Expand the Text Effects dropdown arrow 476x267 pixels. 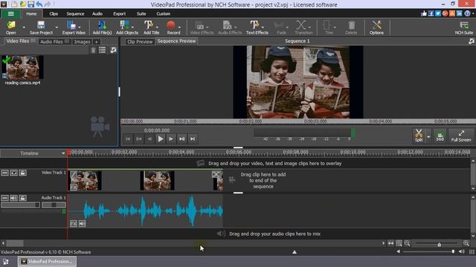coord(263,27)
